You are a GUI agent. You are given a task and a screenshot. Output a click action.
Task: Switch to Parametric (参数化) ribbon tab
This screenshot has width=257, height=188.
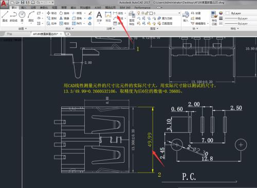[44, 8]
